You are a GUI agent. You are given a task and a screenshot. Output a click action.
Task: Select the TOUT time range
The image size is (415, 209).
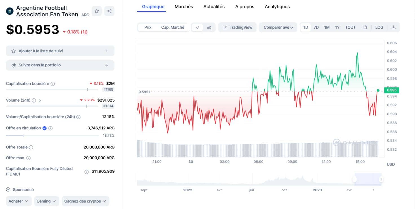pyautogui.click(x=350, y=27)
